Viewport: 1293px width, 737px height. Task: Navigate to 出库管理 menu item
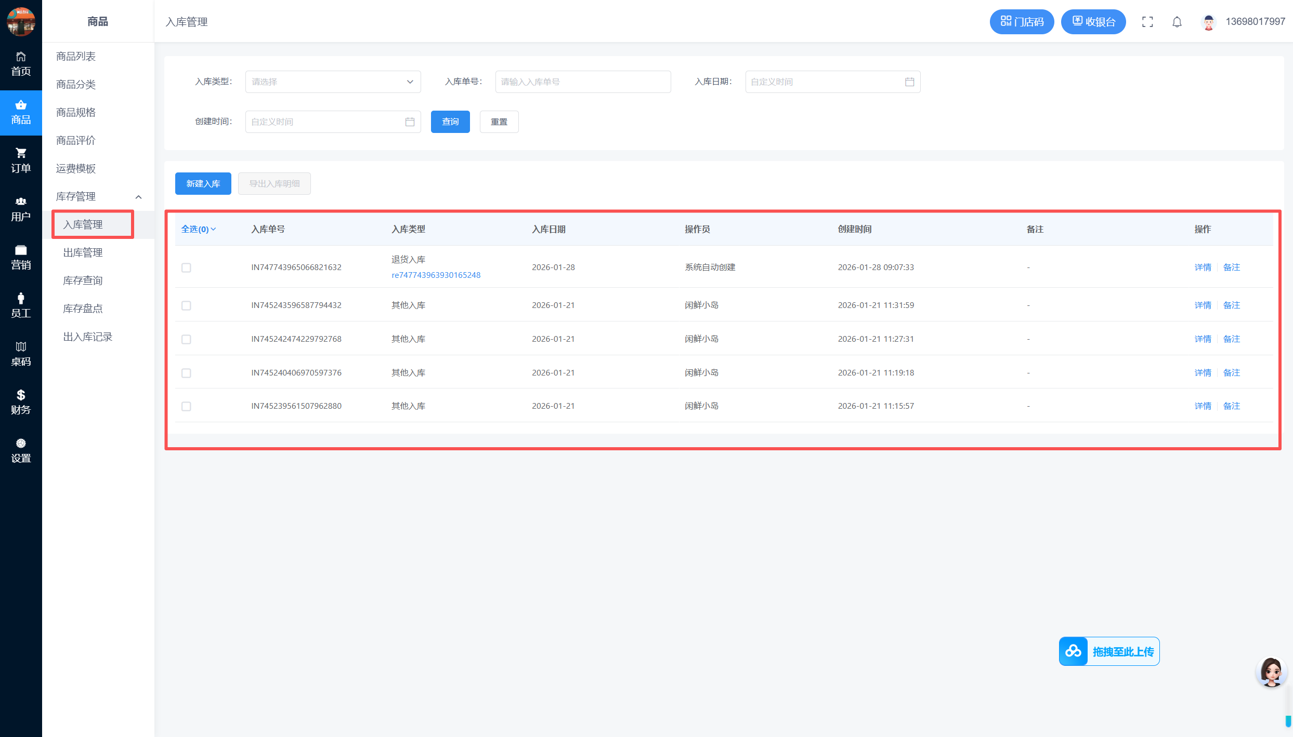click(83, 252)
